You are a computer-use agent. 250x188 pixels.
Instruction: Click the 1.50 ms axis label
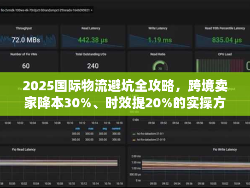tap(136, 162)
